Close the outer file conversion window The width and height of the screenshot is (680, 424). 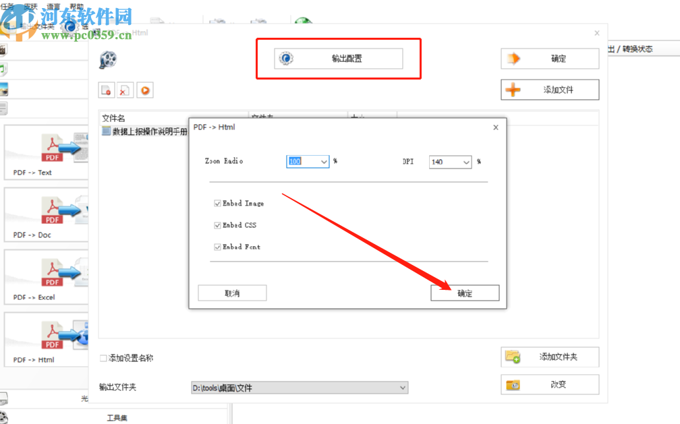coord(597,33)
